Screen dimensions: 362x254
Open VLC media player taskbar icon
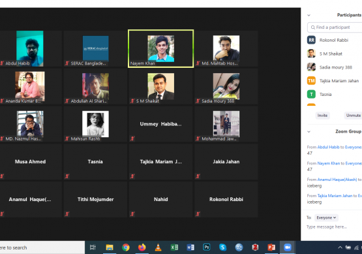click(158, 247)
